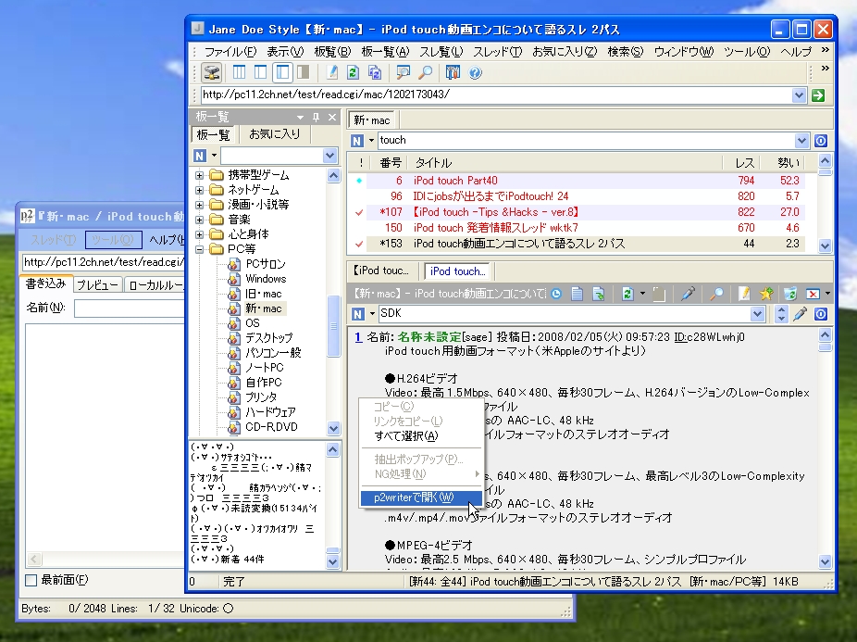Click the recycle bin icon in thread toolbar
This screenshot has width=857, height=642.
(x=789, y=294)
